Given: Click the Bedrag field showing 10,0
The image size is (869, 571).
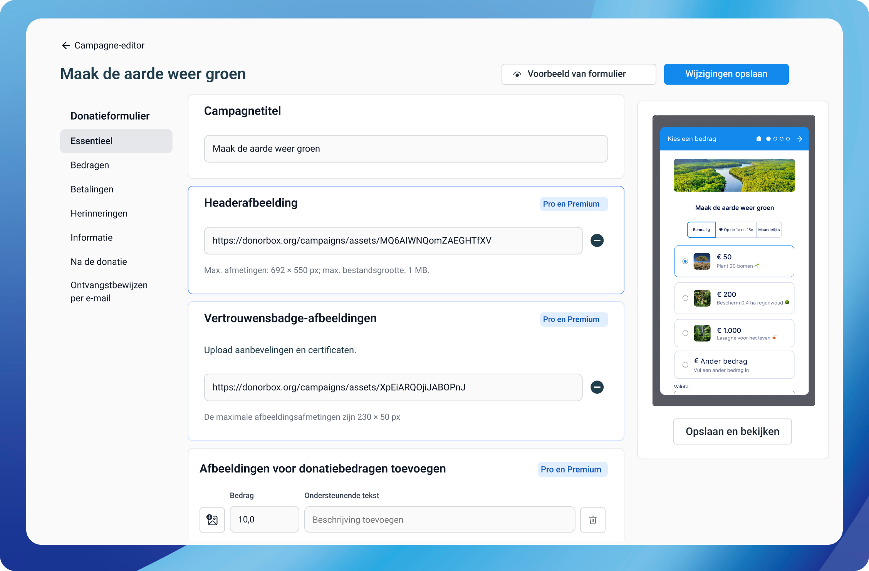Looking at the screenshot, I should point(264,520).
